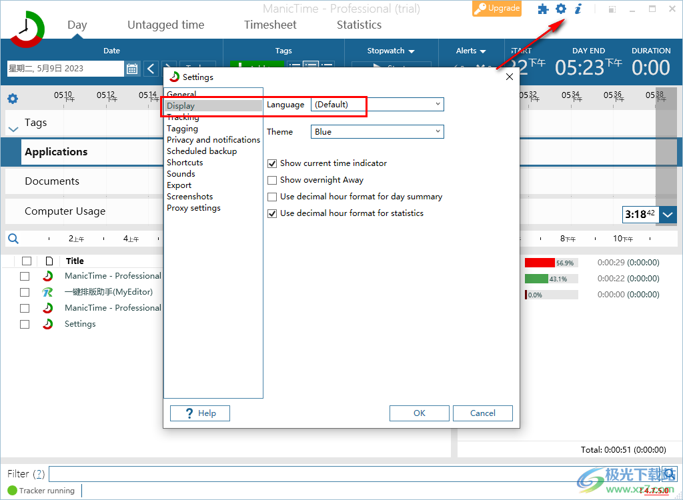Click into the Filter text field
The image size is (683, 500).
pos(355,474)
